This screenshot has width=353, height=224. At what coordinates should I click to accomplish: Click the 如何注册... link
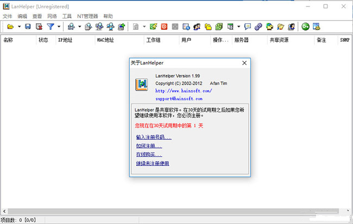pos(149,146)
